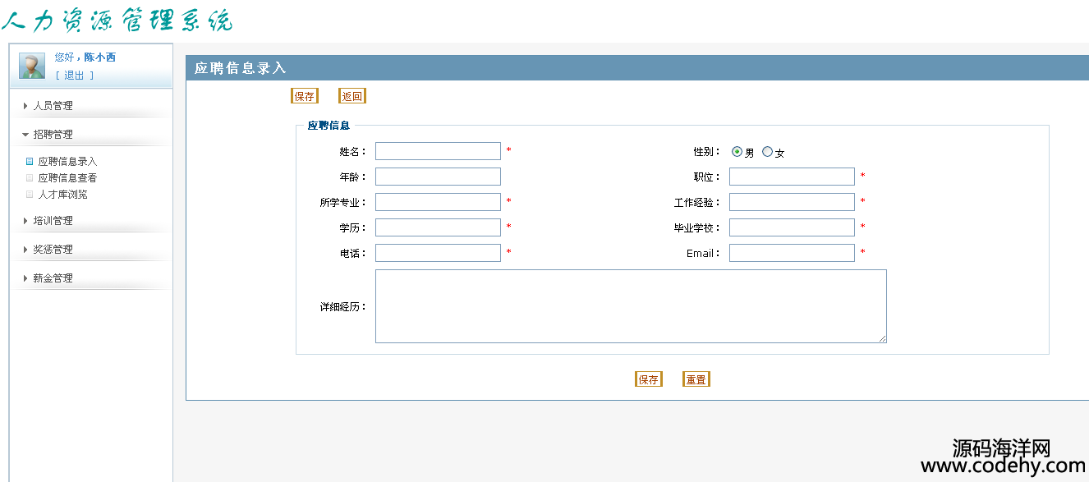The height and width of the screenshot is (482, 1089).
Task: Expand the 奖惩管理 menu section
Action: 53,250
